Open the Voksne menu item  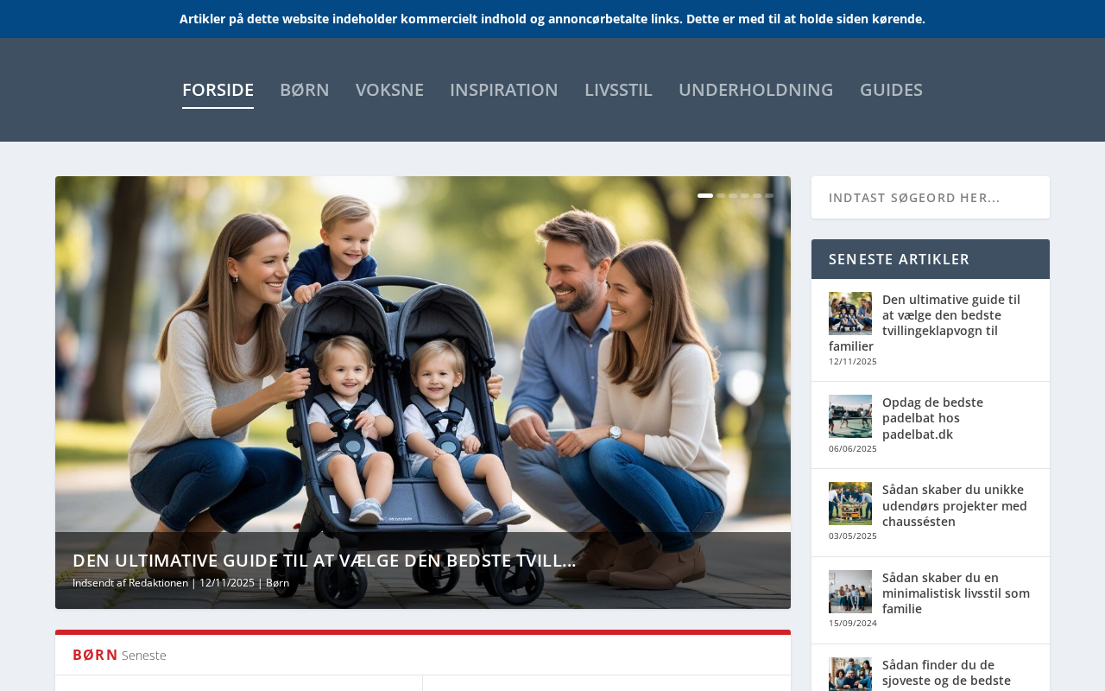click(x=389, y=90)
